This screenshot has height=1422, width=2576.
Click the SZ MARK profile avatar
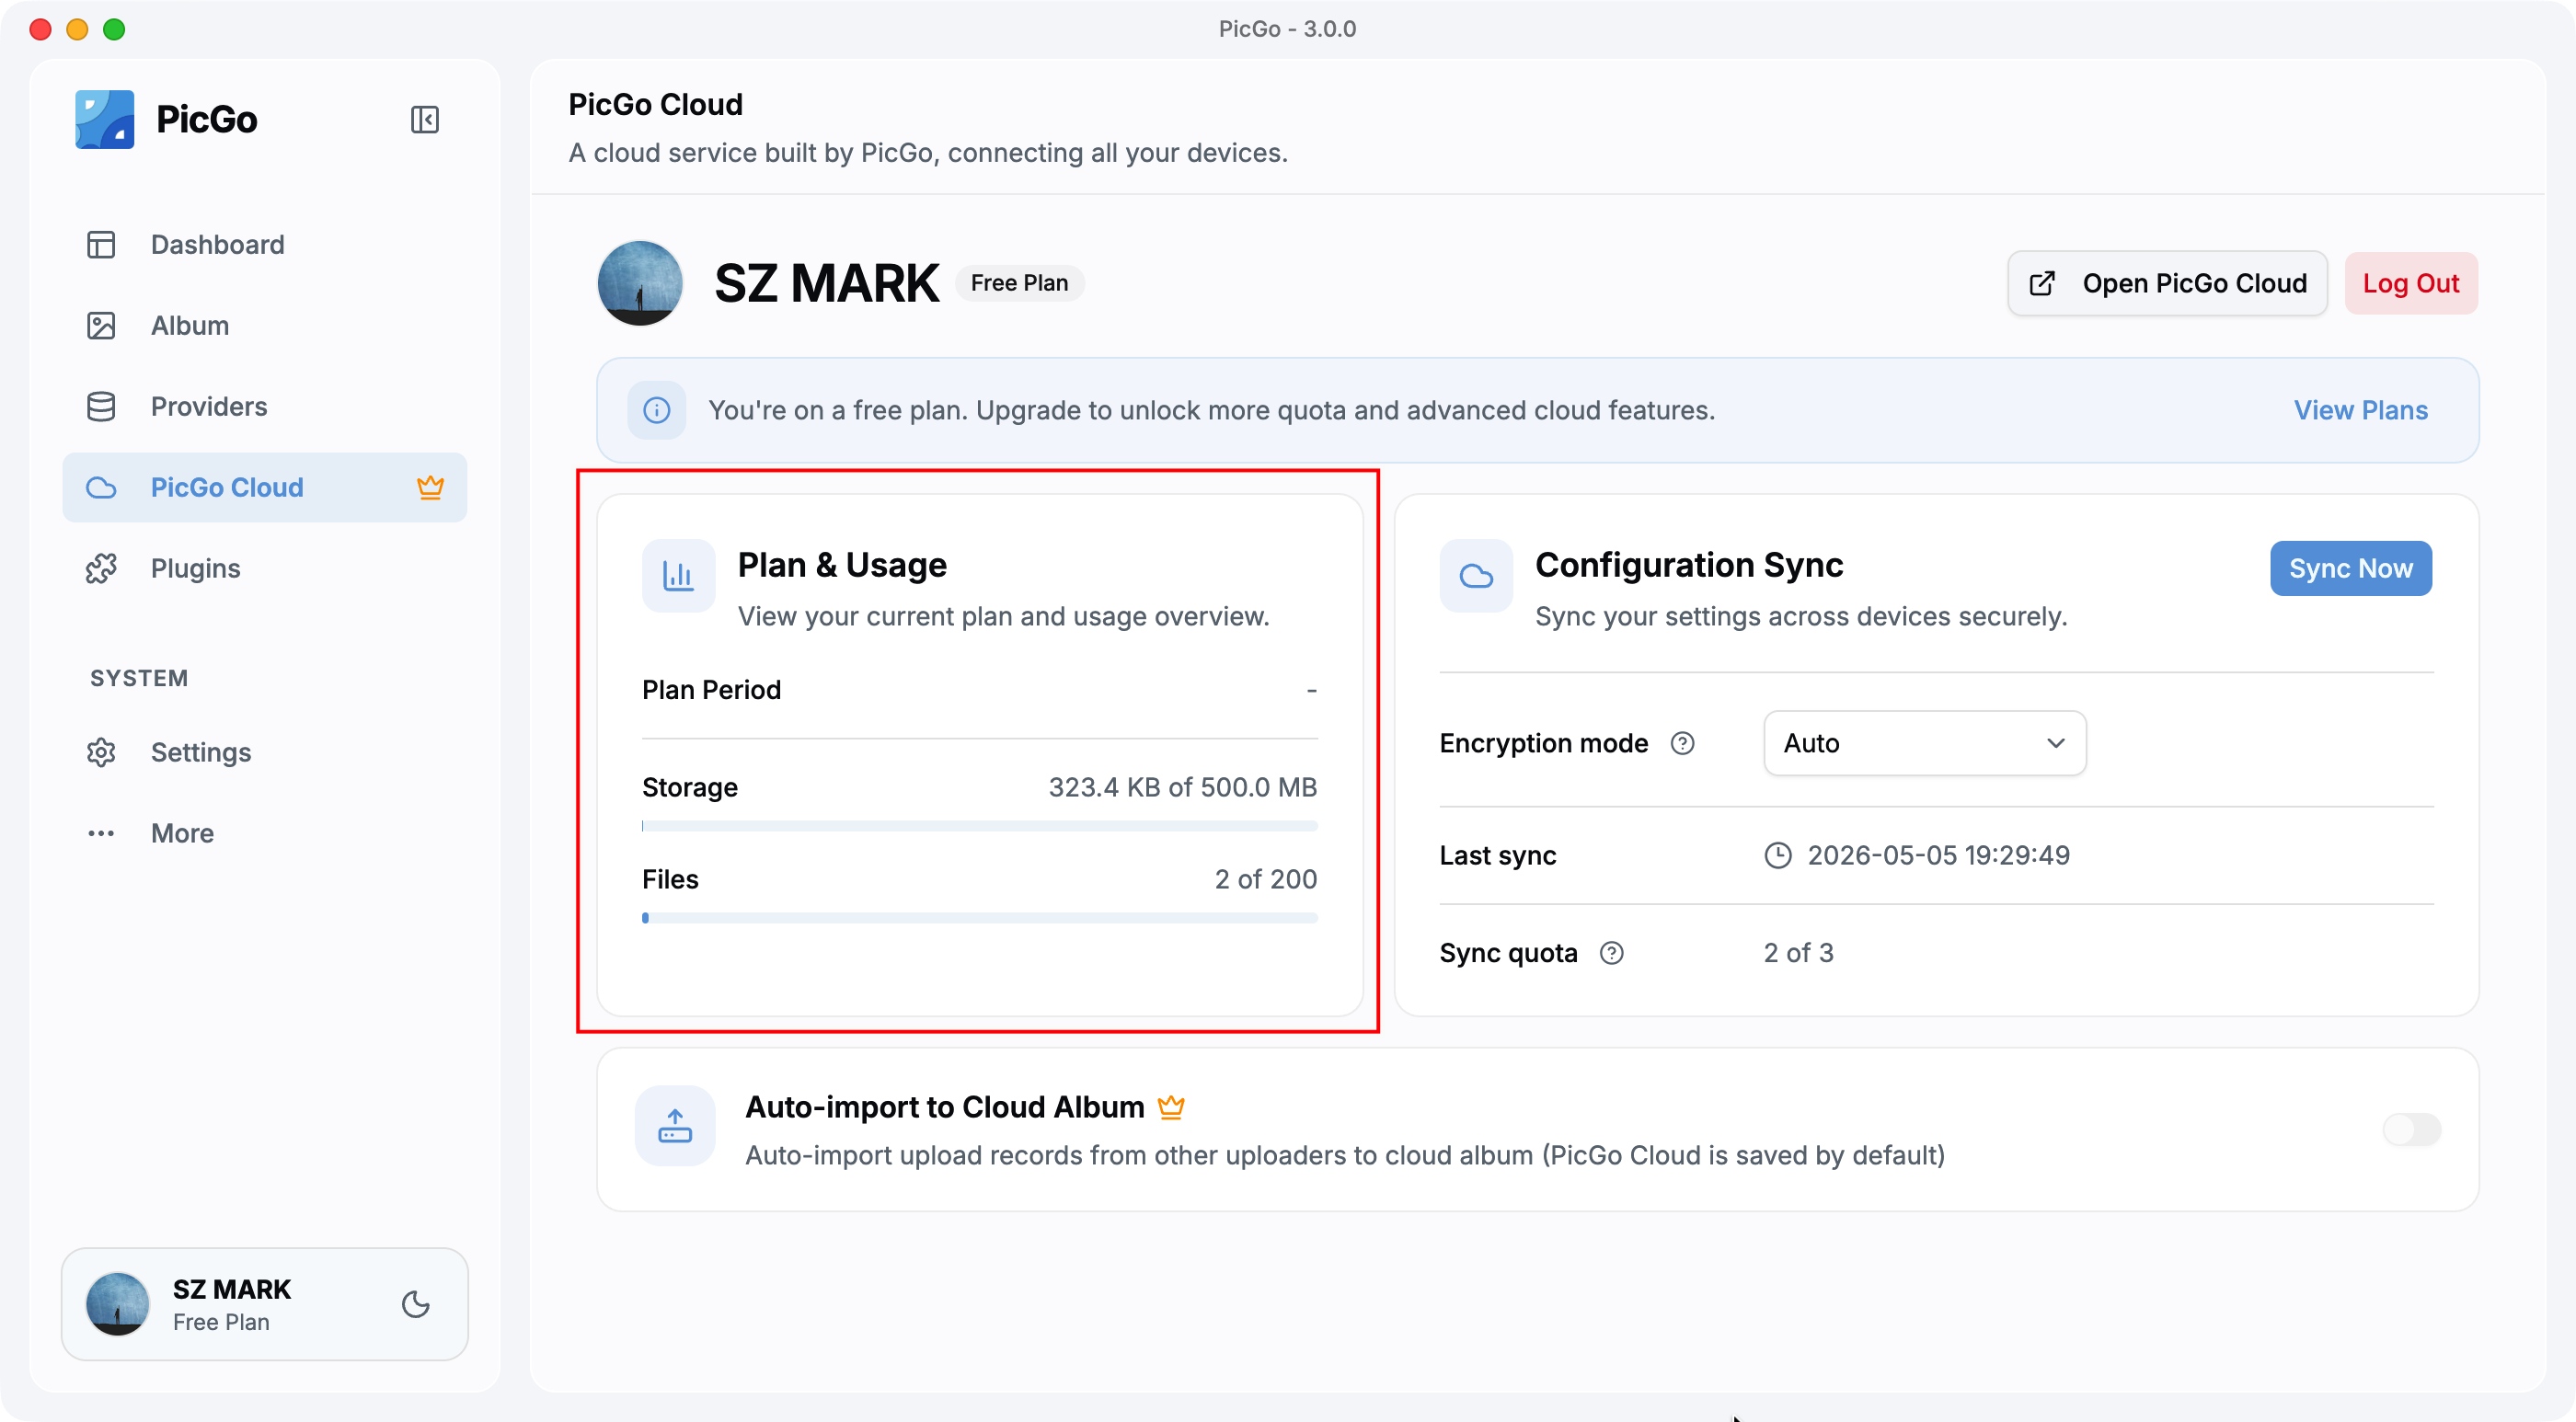[640, 283]
